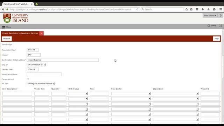Click second row Item Description field

pyautogui.click(x=17, y=99)
